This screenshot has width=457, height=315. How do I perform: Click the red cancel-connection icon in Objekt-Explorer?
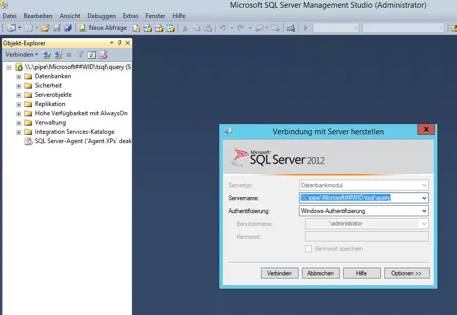pyautogui.click(x=103, y=55)
